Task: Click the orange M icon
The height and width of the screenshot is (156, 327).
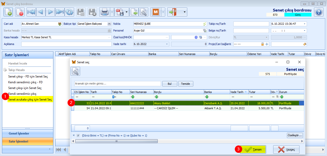Action: pos(156,12)
